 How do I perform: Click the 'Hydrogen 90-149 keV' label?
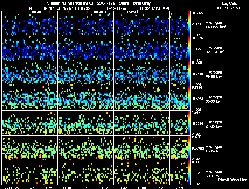[x=214, y=50]
